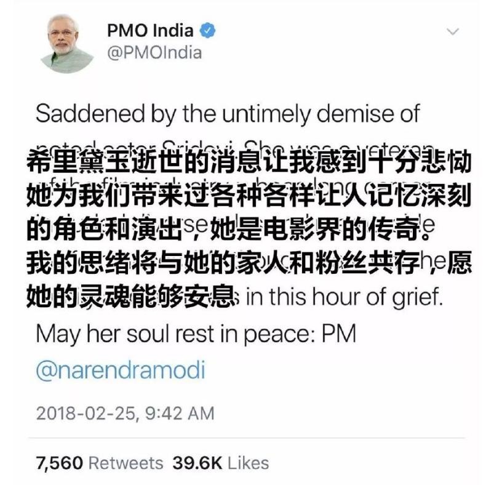
Task: Open the @PMOIndia handle
Action: tap(154, 53)
